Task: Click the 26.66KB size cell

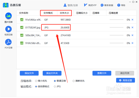Action: pyautogui.click(x=65, y=27)
